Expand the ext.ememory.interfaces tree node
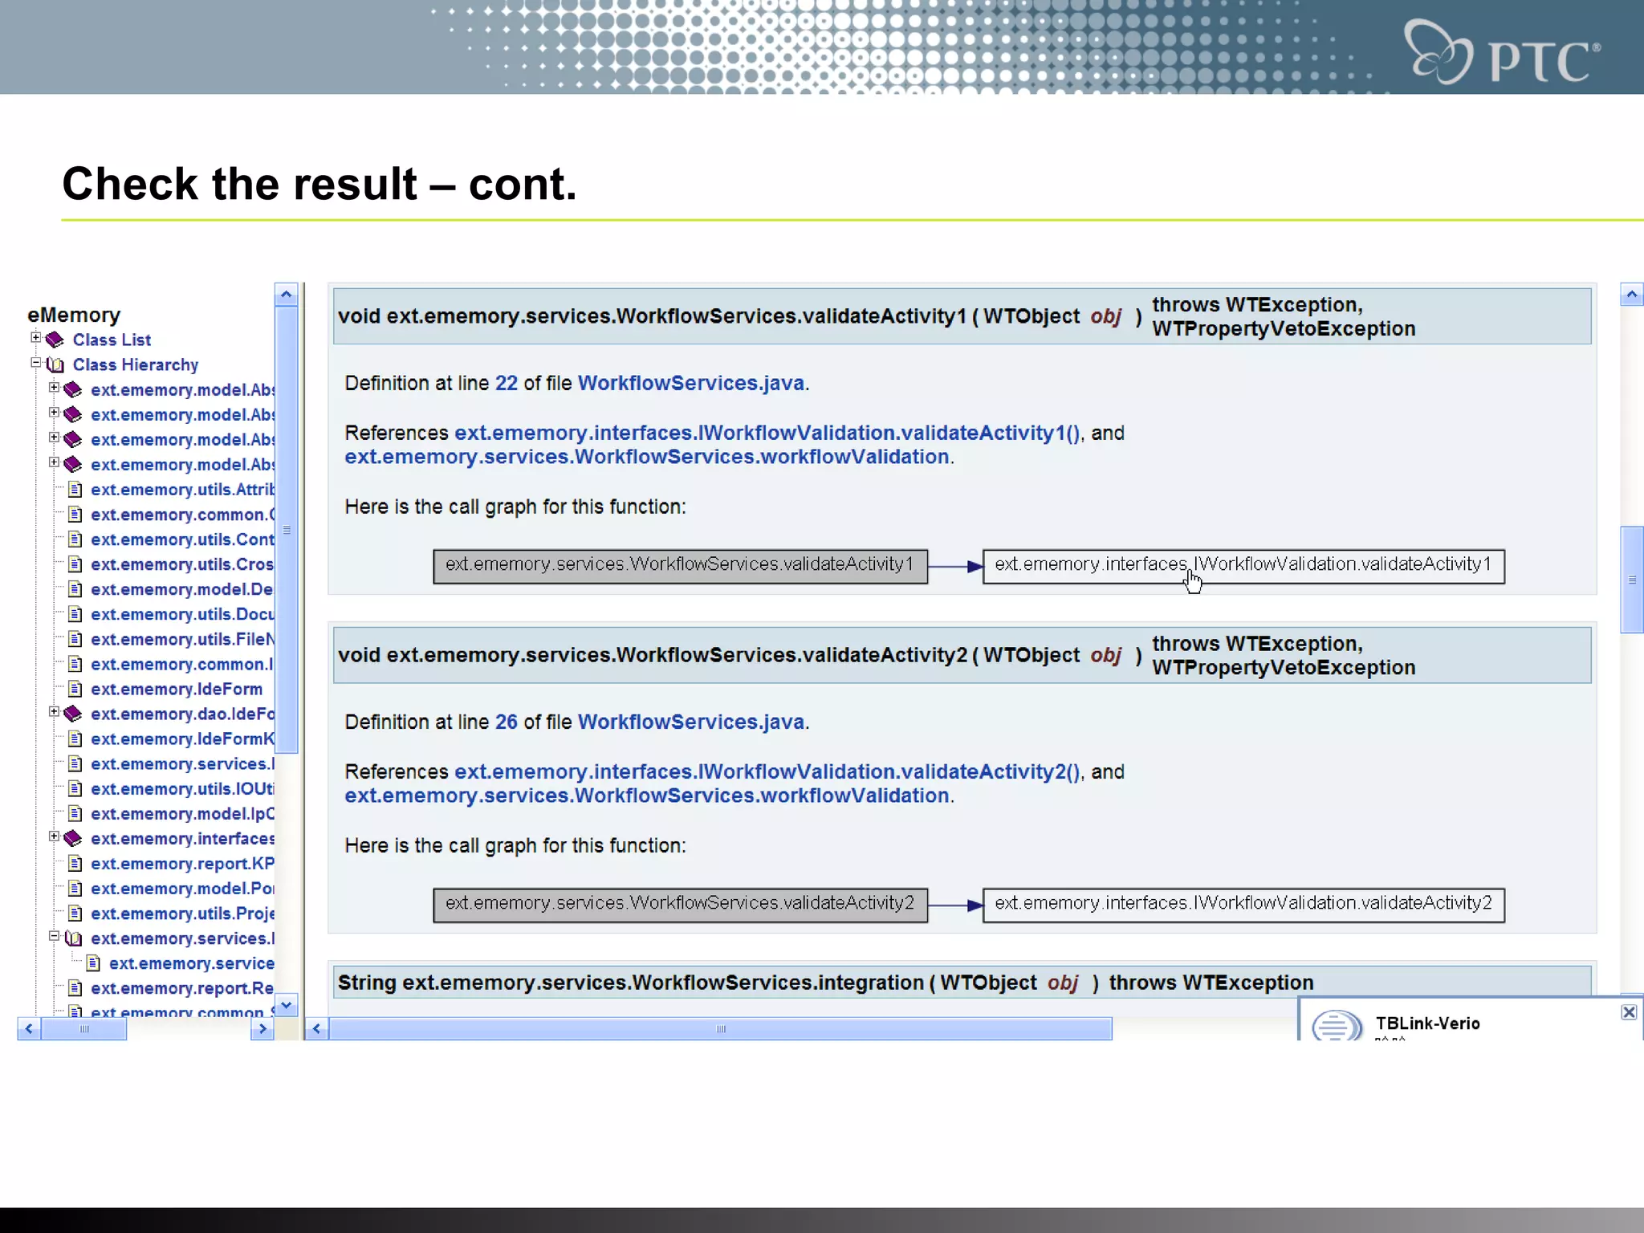 [54, 836]
